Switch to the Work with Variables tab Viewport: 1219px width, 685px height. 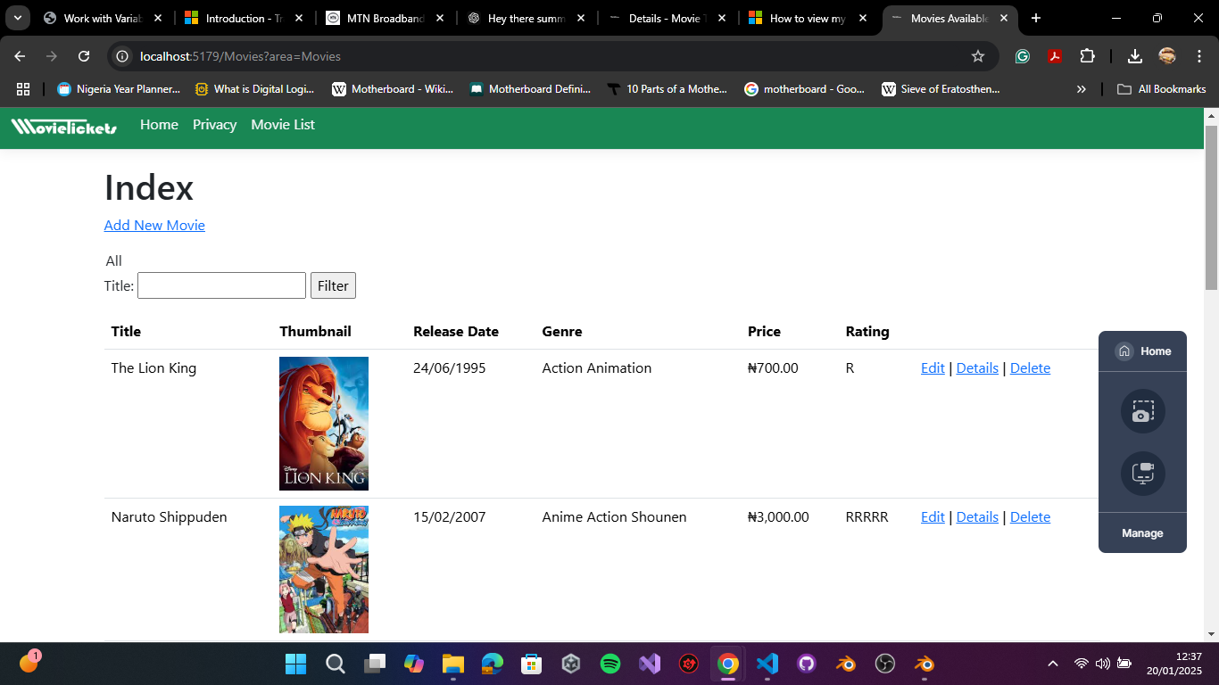103,18
